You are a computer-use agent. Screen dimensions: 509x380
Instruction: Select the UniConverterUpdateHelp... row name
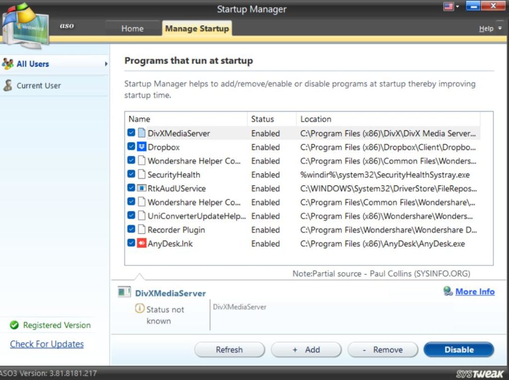point(197,216)
